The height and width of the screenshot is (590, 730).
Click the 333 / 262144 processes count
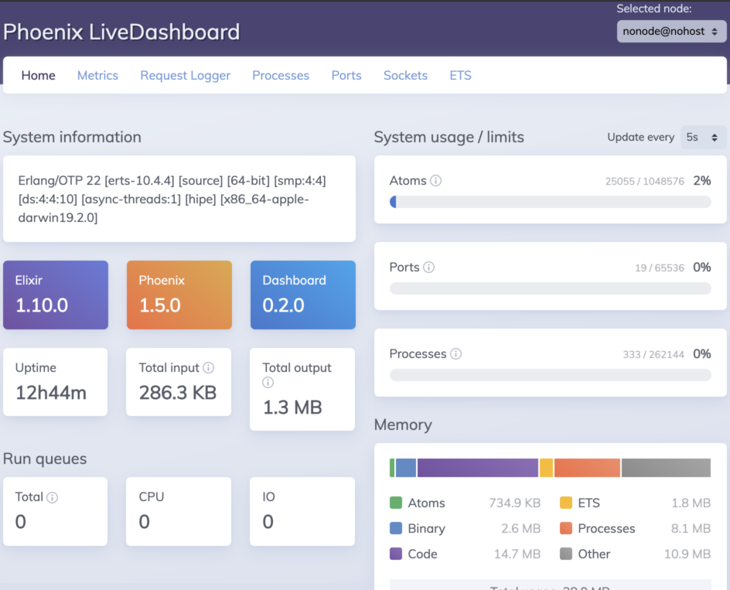point(653,354)
